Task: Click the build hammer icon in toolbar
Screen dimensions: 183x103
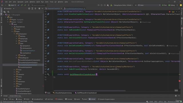Action: coord(111,5)
